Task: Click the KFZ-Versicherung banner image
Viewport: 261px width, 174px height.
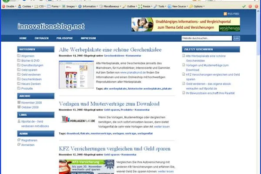Action: (87, 167)
